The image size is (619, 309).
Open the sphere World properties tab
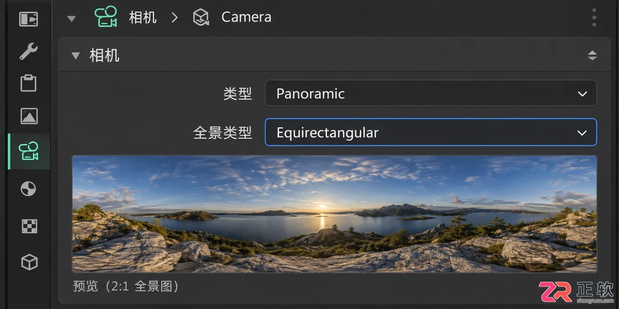coord(29,189)
